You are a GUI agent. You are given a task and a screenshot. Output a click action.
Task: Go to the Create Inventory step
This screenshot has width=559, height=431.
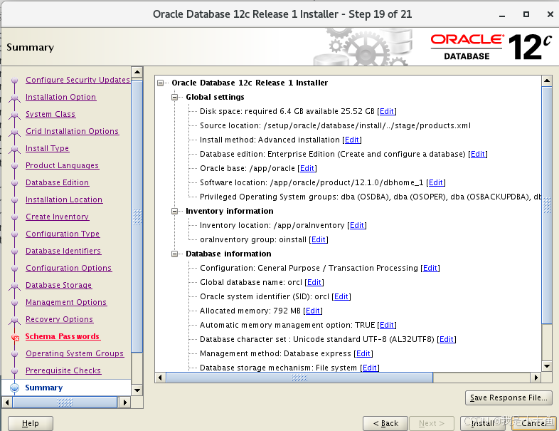click(57, 217)
